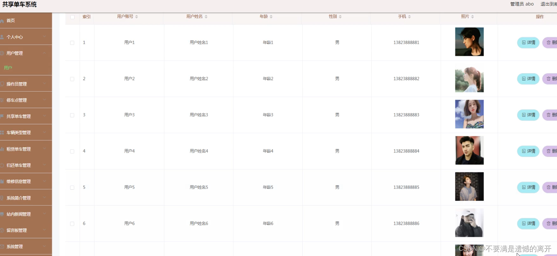Screen dimensions: 557x256
Task: Sort by 年龄 column arrows
Action: coord(271,17)
